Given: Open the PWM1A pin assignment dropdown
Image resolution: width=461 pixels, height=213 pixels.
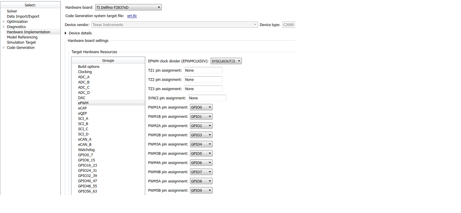Looking at the screenshot, I should 201,107.
